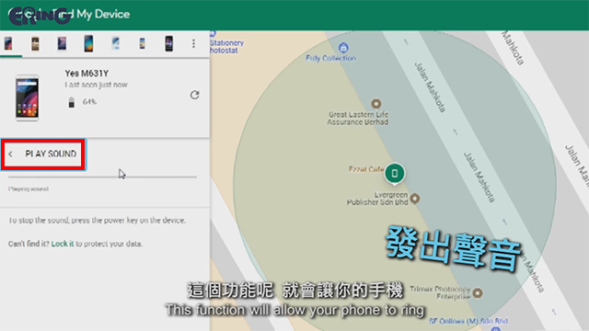The image size is (589, 331).
Task: Select the sixth small phone device icon
Action: coord(143,43)
